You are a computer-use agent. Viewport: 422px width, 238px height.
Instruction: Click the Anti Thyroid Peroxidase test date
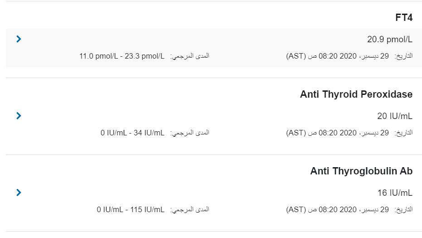point(338,133)
